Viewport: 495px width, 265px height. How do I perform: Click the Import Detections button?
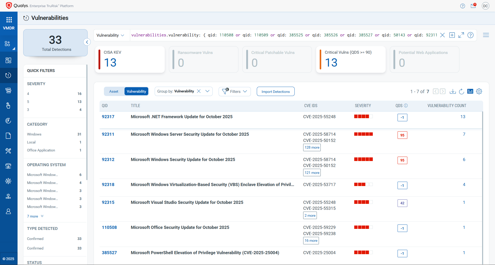pos(275,92)
